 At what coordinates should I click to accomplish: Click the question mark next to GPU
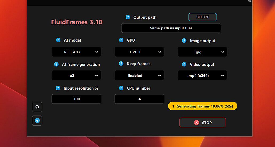(121, 40)
